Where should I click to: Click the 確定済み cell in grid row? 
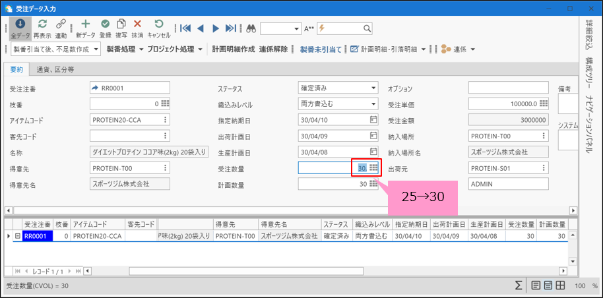(x=336, y=236)
